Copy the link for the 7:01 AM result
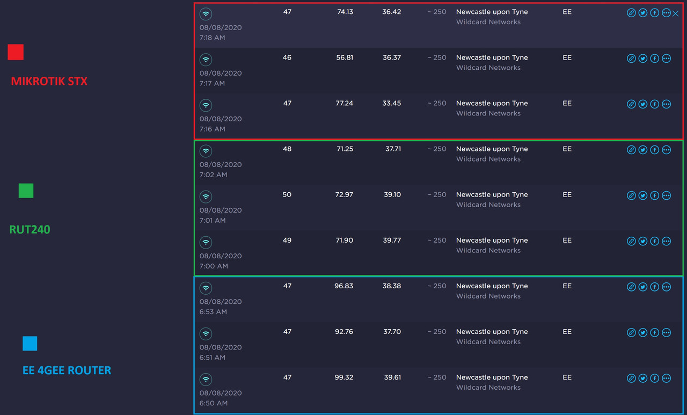This screenshot has width=687, height=415. 631,195
